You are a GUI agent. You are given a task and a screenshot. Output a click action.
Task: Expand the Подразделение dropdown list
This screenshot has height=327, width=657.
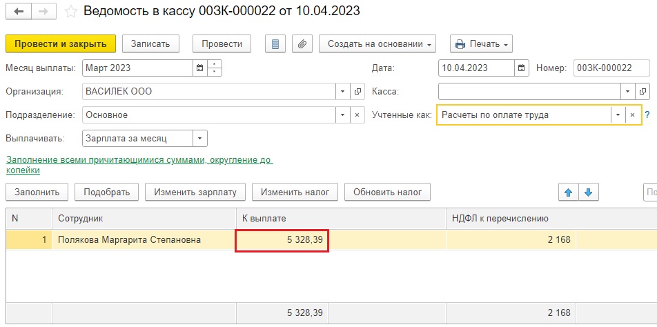pos(343,115)
